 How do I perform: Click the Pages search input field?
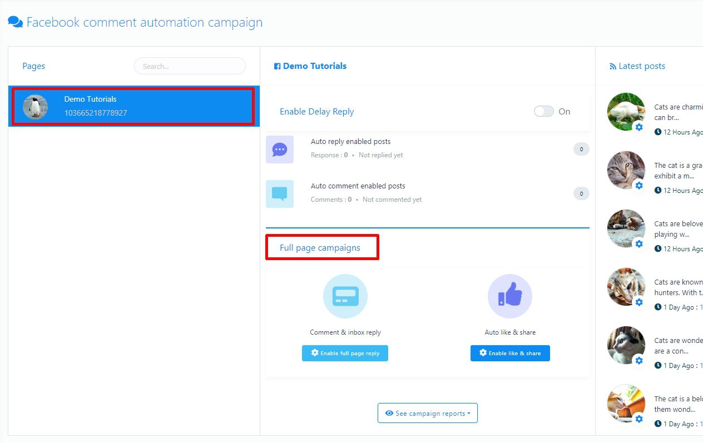pyautogui.click(x=190, y=66)
